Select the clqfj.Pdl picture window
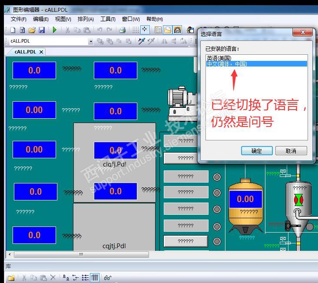This screenshot has height=283, width=318. 115,163
